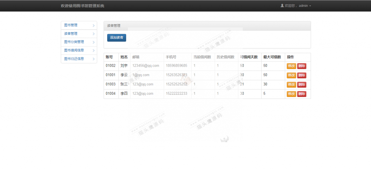Viewport: 371px width, 170px height.
Task: Click the 邮箱 column header
Action: 136,57
